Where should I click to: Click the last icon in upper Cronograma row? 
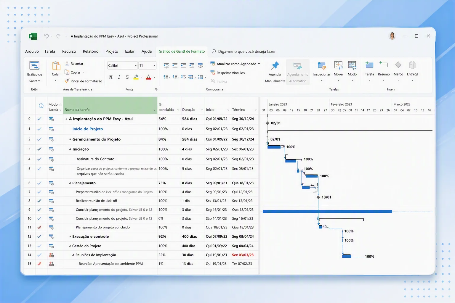(201, 65)
